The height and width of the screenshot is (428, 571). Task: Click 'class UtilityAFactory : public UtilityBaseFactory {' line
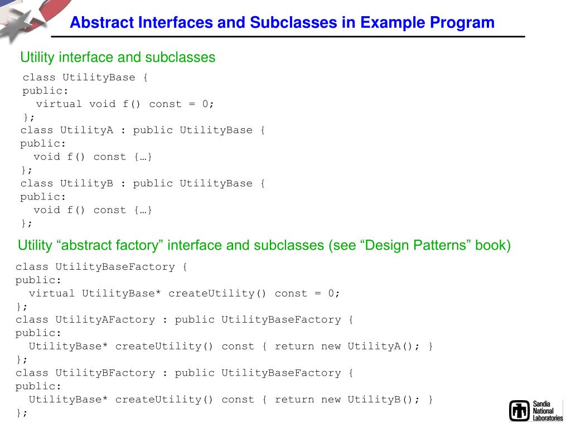(185, 320)
